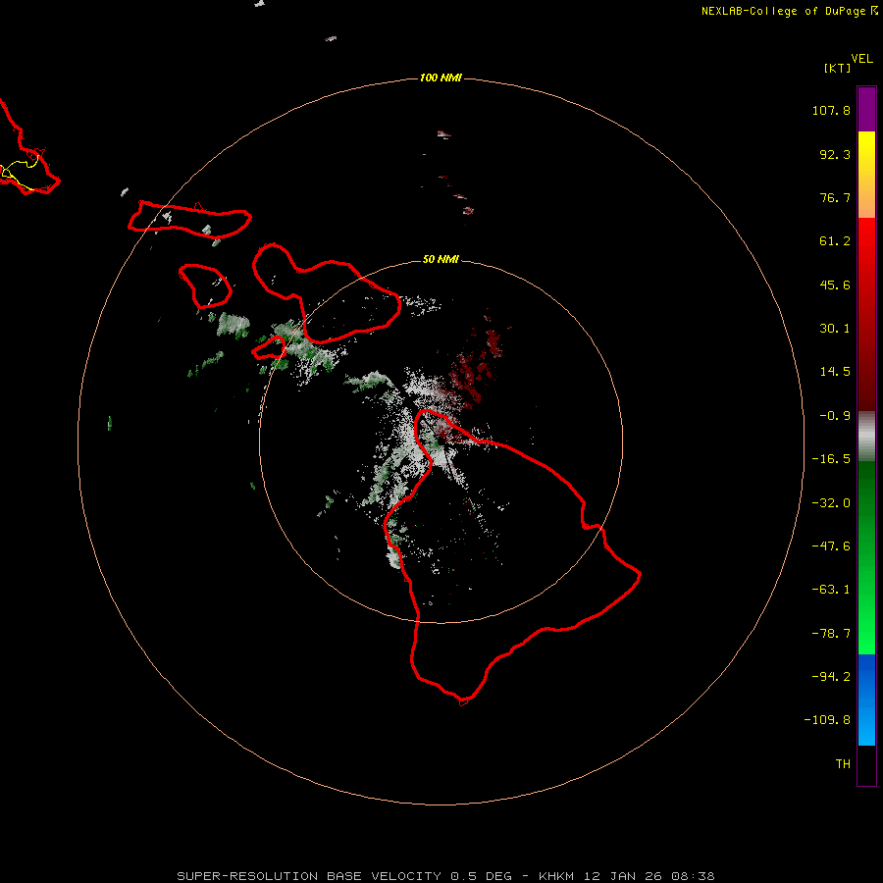Select the 30.1 scale value
Screen dimensions: 883x883
click(x=835, y=329)
